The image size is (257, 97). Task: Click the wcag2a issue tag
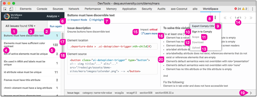[119, 93]
